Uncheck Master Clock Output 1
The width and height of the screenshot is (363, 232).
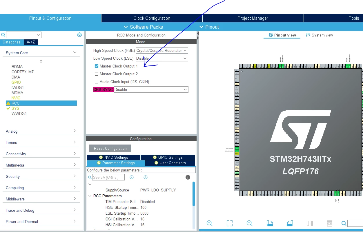coord(97,66)
